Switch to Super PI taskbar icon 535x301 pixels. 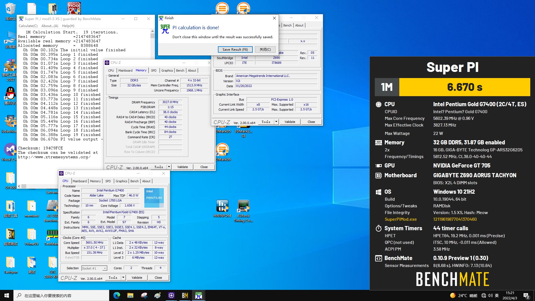point(199,295)
